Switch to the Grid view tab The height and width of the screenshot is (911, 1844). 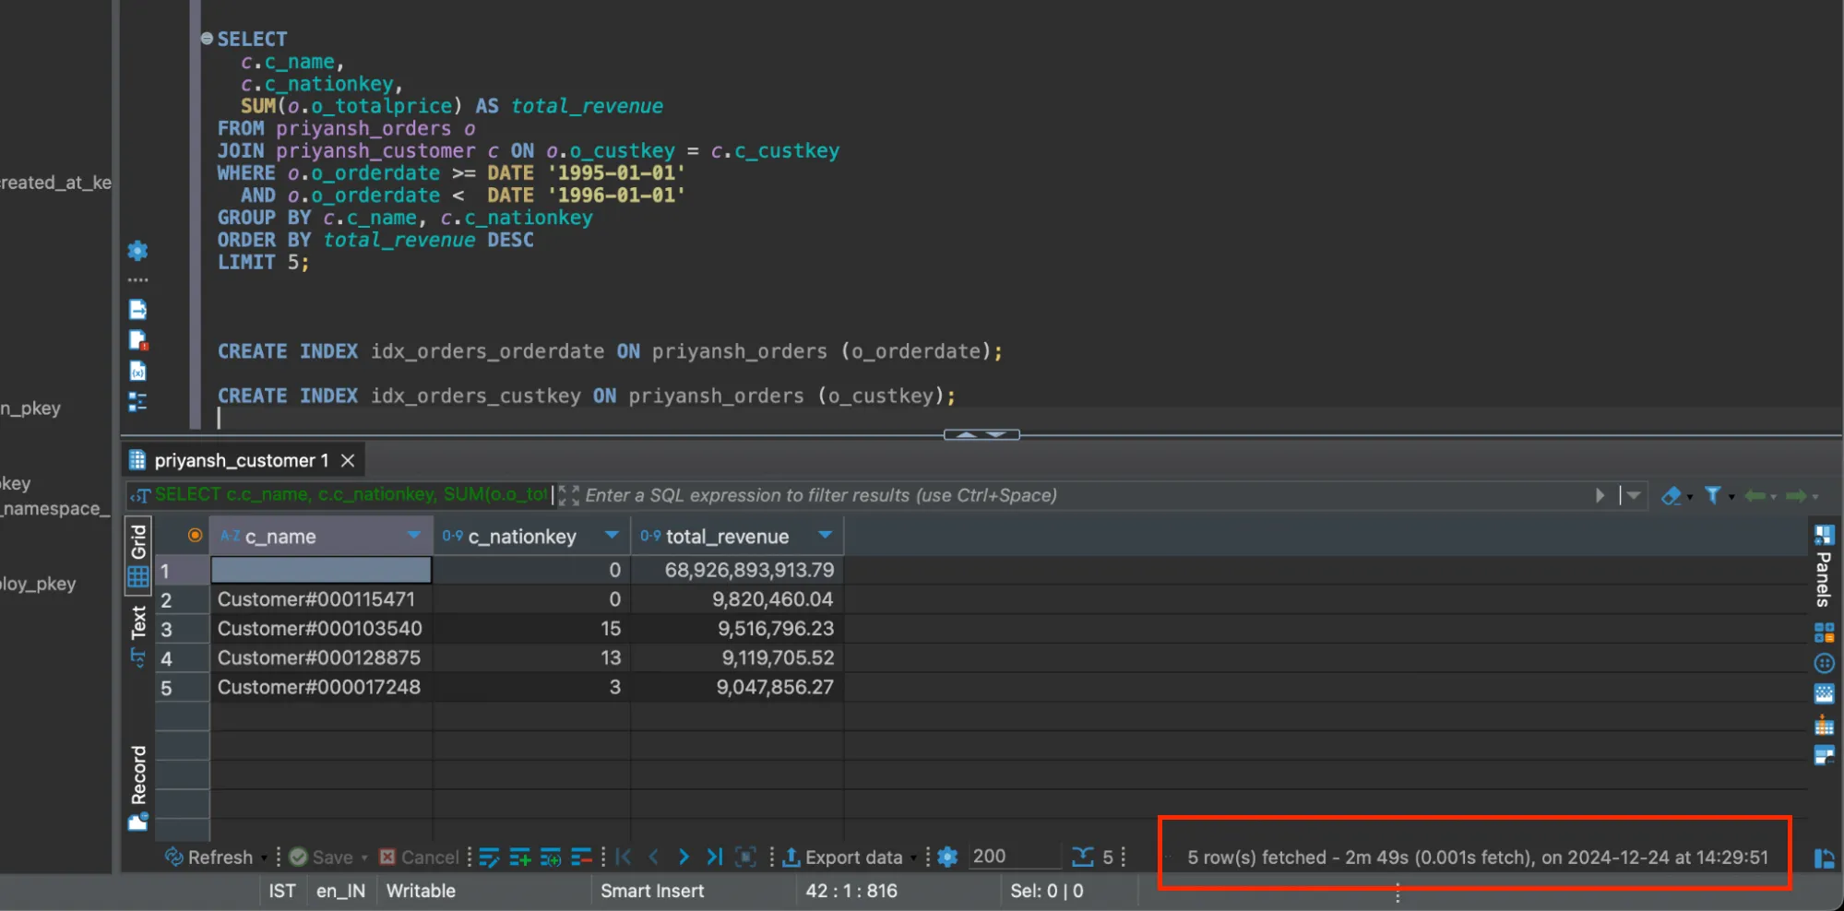(x=138, y=556)
